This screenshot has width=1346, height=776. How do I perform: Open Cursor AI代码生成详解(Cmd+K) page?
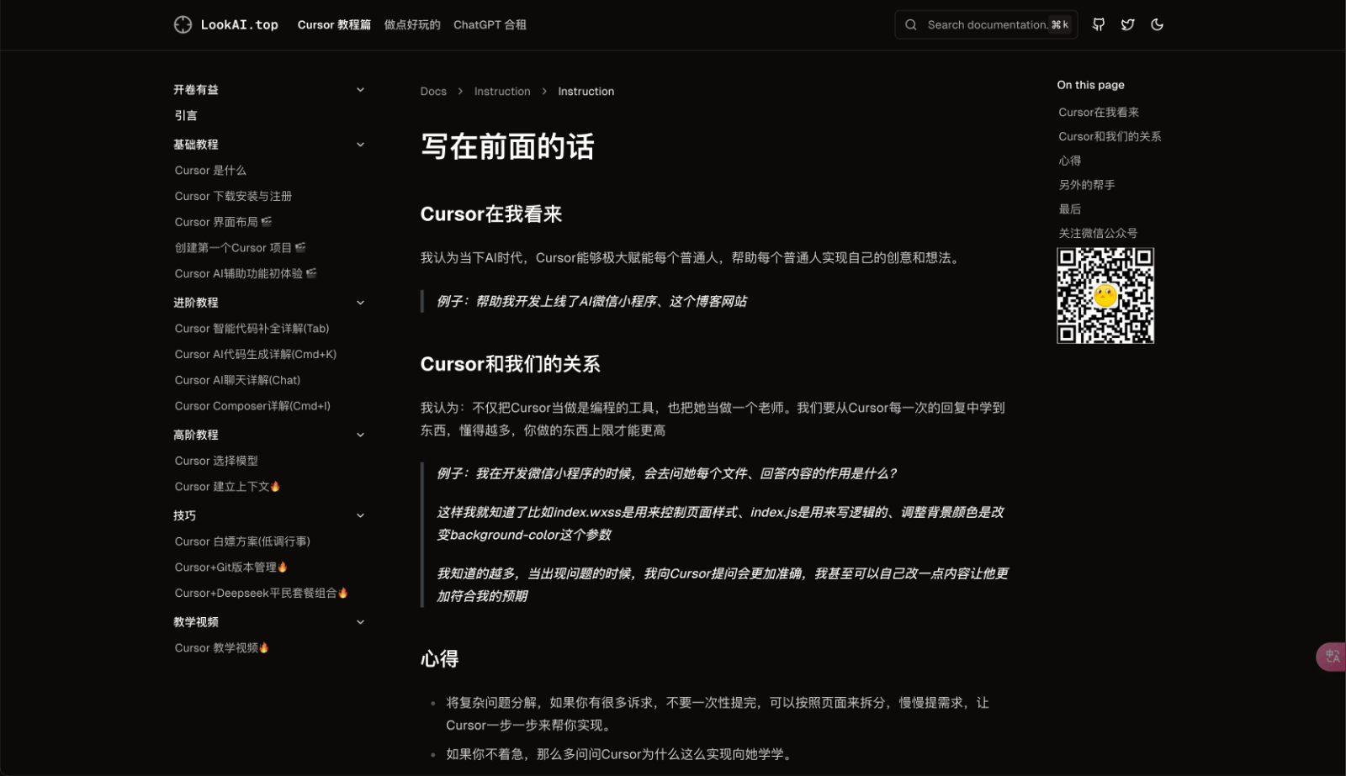pyautogui.click(x=255, y=354)
